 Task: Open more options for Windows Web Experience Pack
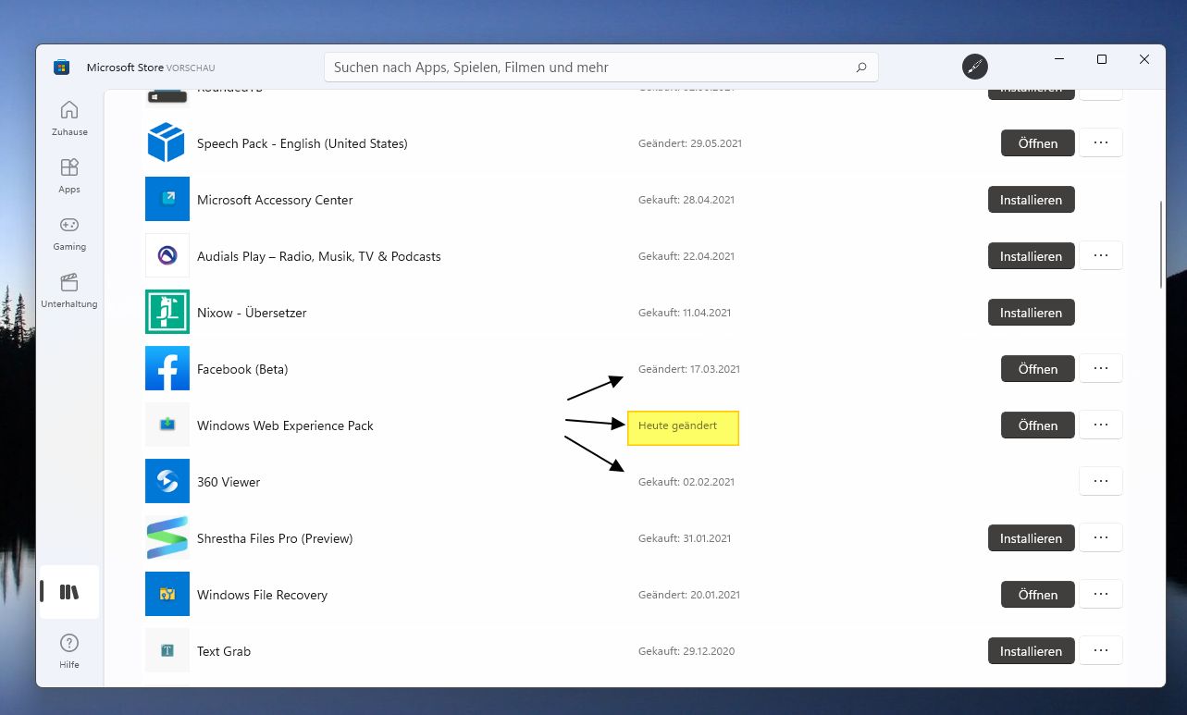coord(1101,425)
